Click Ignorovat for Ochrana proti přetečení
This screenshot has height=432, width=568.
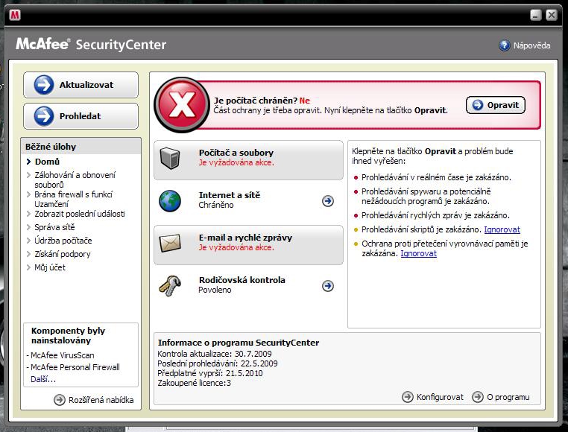click(x=418, y=253)
